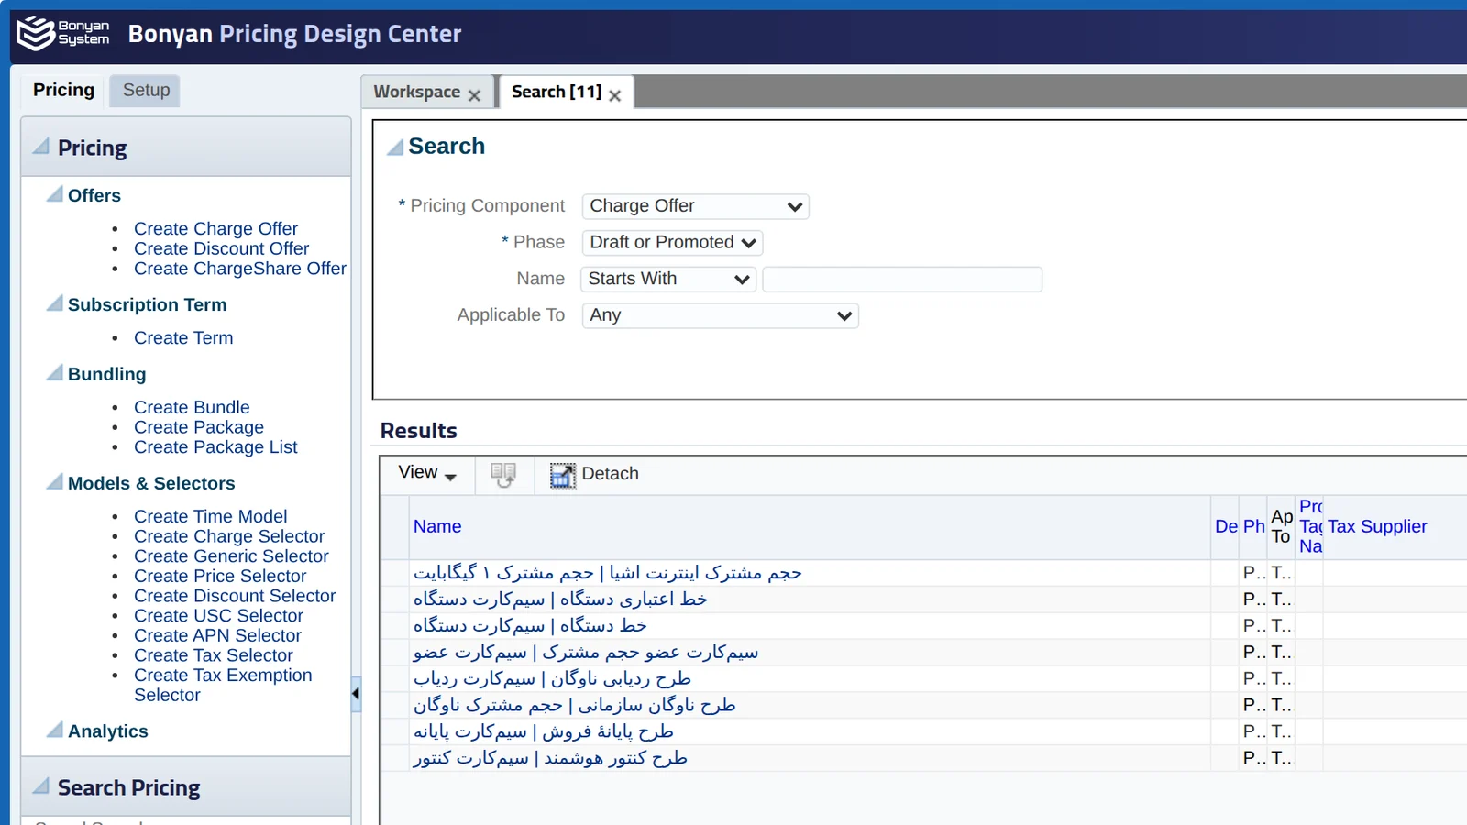Click the refresh/query by example toolbar icon

503,475
